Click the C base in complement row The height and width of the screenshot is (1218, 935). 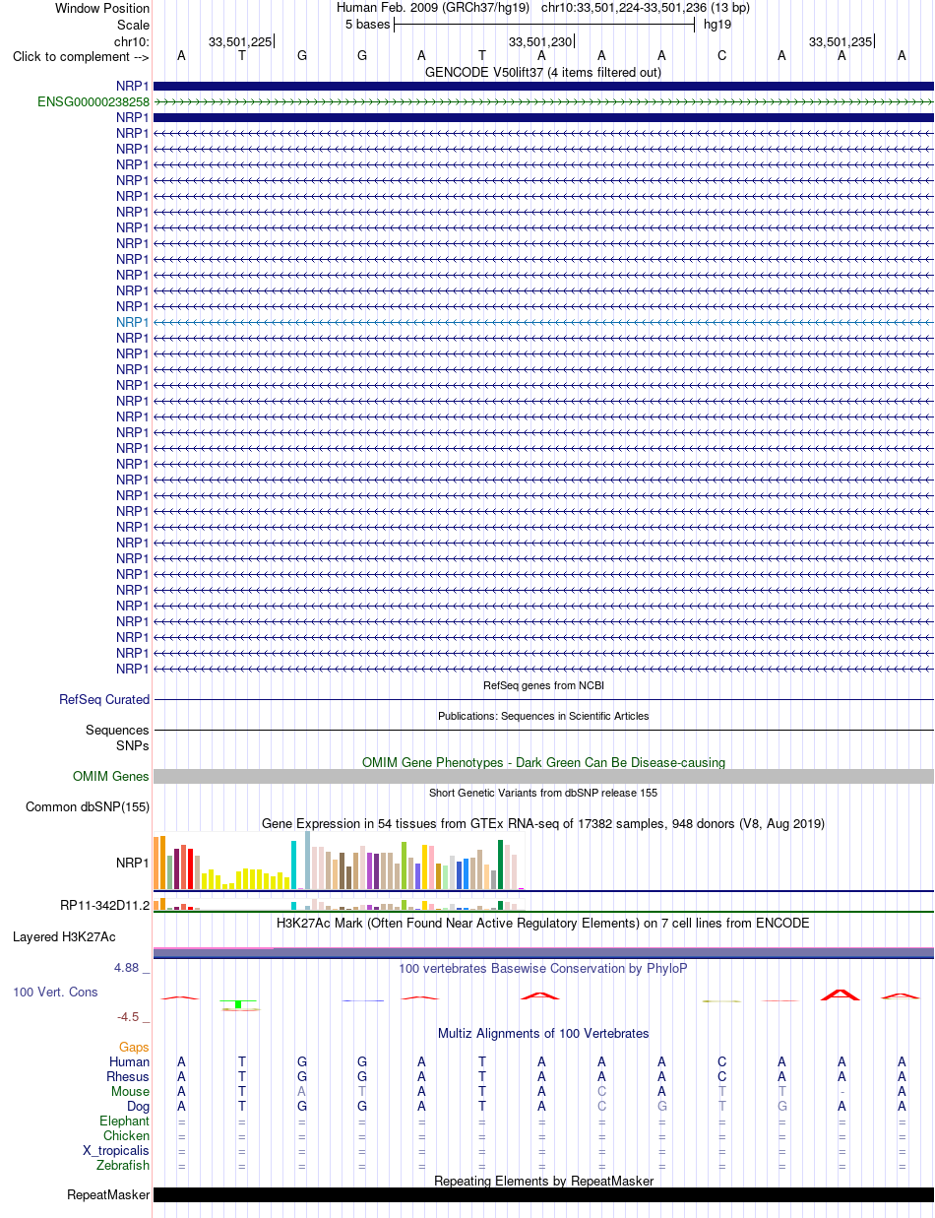coord(721,55)
